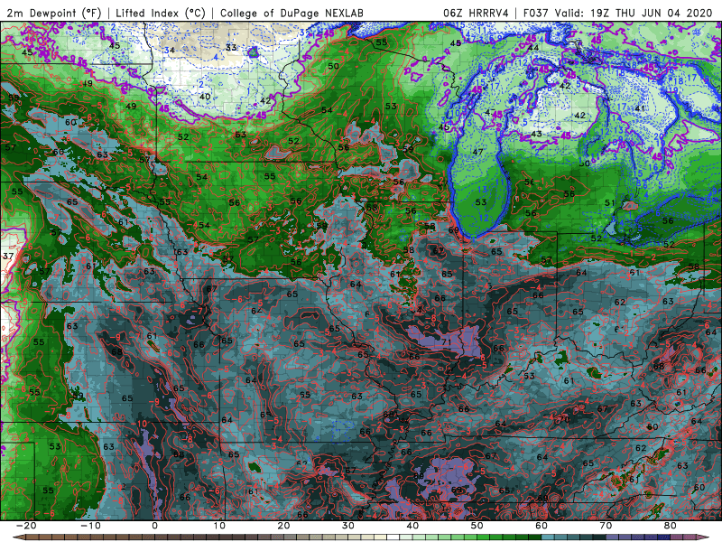Image resolution: width=722 pixels, height=542 pixels.
Task: Click the '50' label on the color scale
Action: (477, 526)
